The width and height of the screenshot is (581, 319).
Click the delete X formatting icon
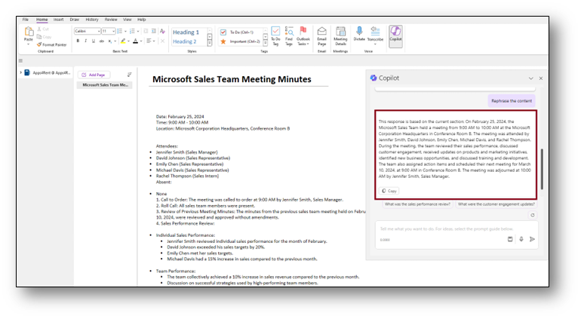point(162,41)
